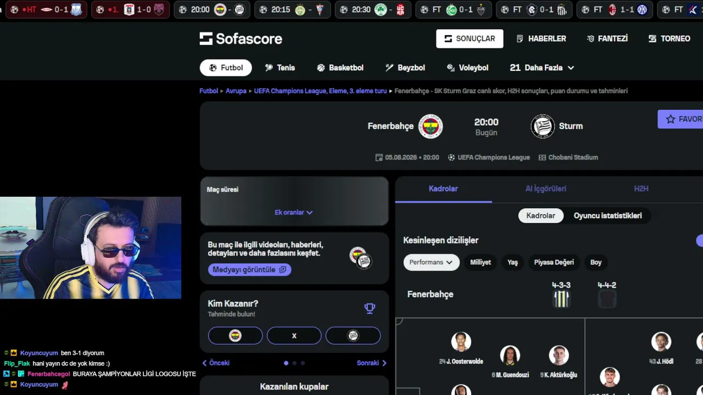Screen dimensions: 703x395
Task: Click the dark Sturm kit under 4-4-2
Action: click(607, 299)
